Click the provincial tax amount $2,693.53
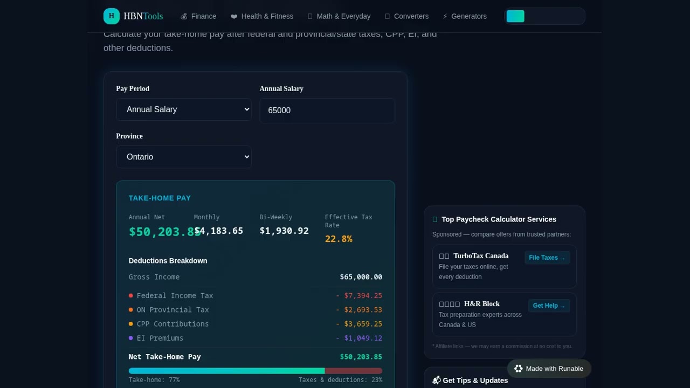The height and width of the screenshot is (388, 690). 359,310
